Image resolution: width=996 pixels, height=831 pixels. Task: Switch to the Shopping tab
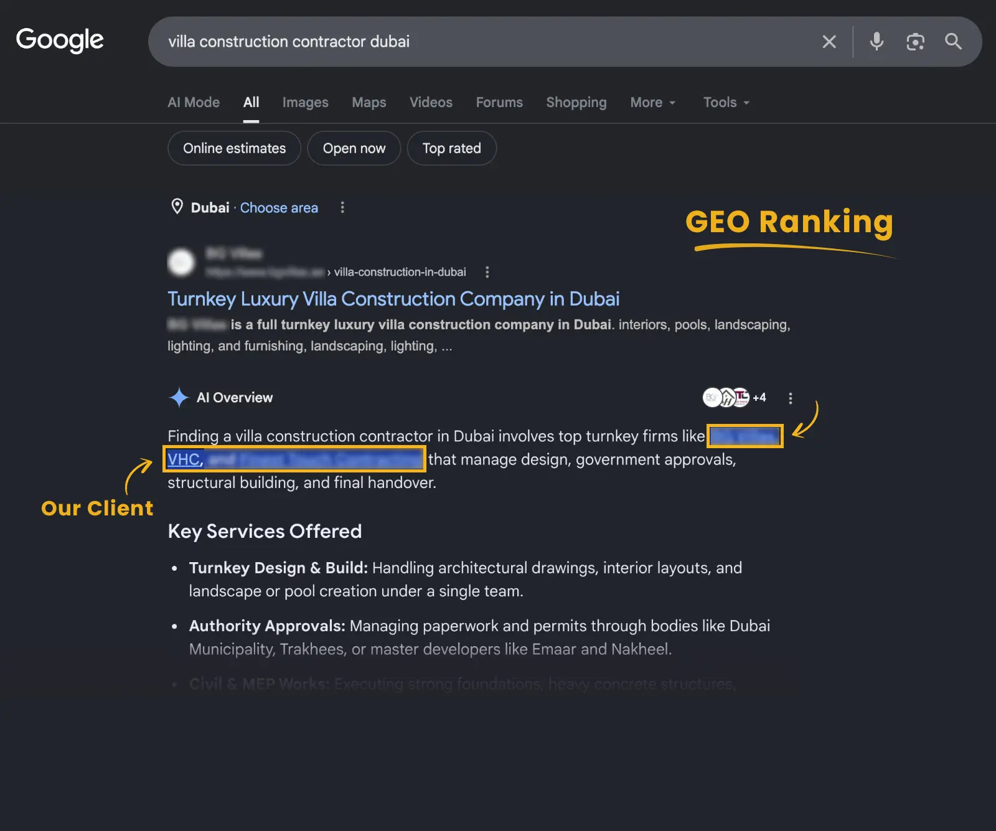point(576,102)
